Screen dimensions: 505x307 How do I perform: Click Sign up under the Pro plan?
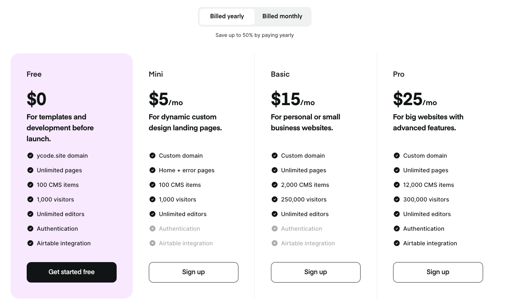click(438, 272)
